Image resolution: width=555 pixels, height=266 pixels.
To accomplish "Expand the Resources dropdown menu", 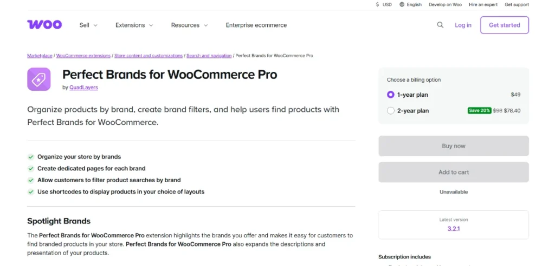I will pyautogui.click(x=189, y=25).
